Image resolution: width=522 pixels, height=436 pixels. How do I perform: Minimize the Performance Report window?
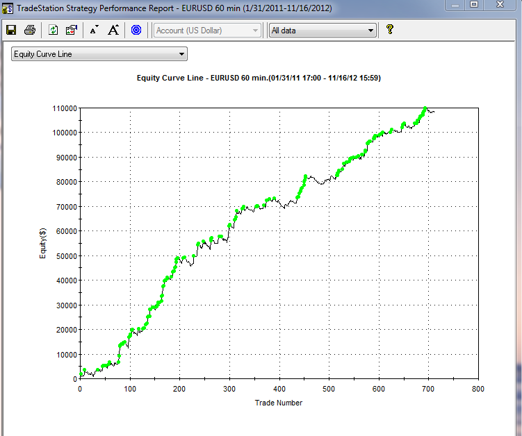click(x=455, y=5)
